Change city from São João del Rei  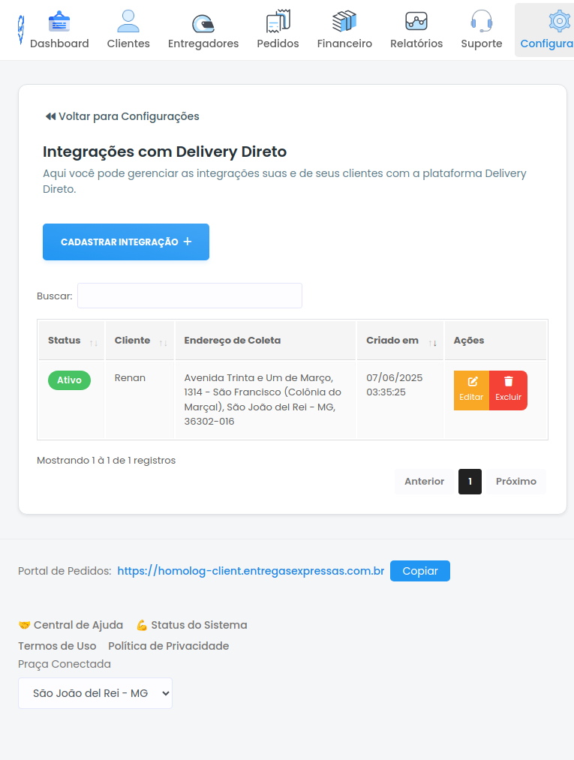pos(95,693)
